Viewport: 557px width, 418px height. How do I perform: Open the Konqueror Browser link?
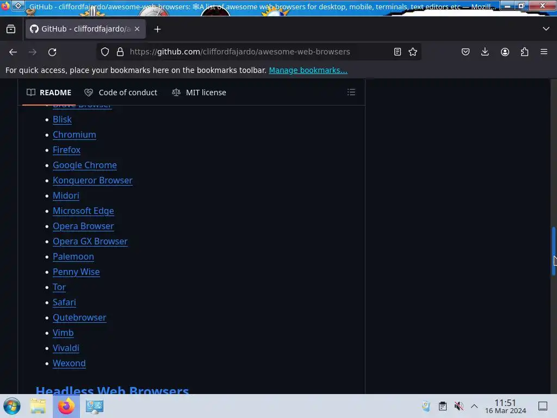tap(92, 181)
